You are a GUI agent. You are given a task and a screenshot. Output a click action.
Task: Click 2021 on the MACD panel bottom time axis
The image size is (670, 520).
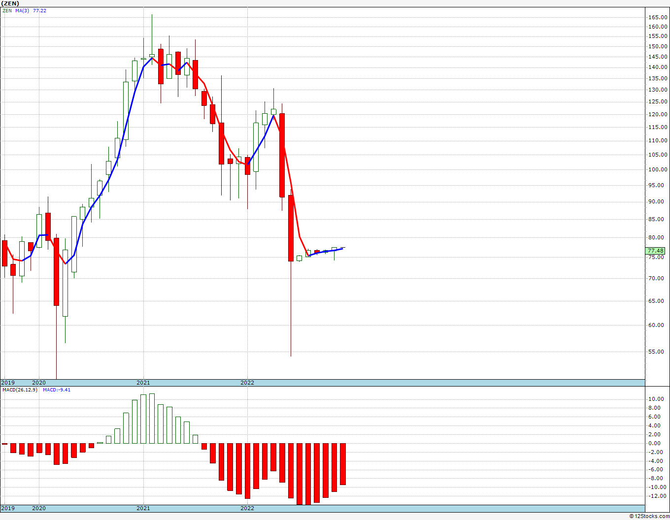143,508
